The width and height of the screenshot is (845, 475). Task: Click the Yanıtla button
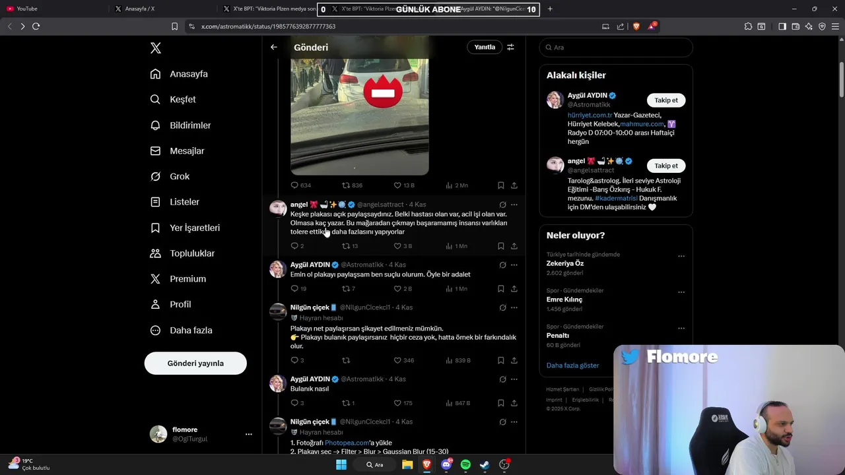pos(485,47)
